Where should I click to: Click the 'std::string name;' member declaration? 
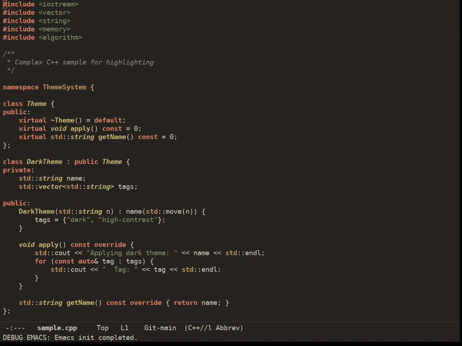click(x=53, y=178)
